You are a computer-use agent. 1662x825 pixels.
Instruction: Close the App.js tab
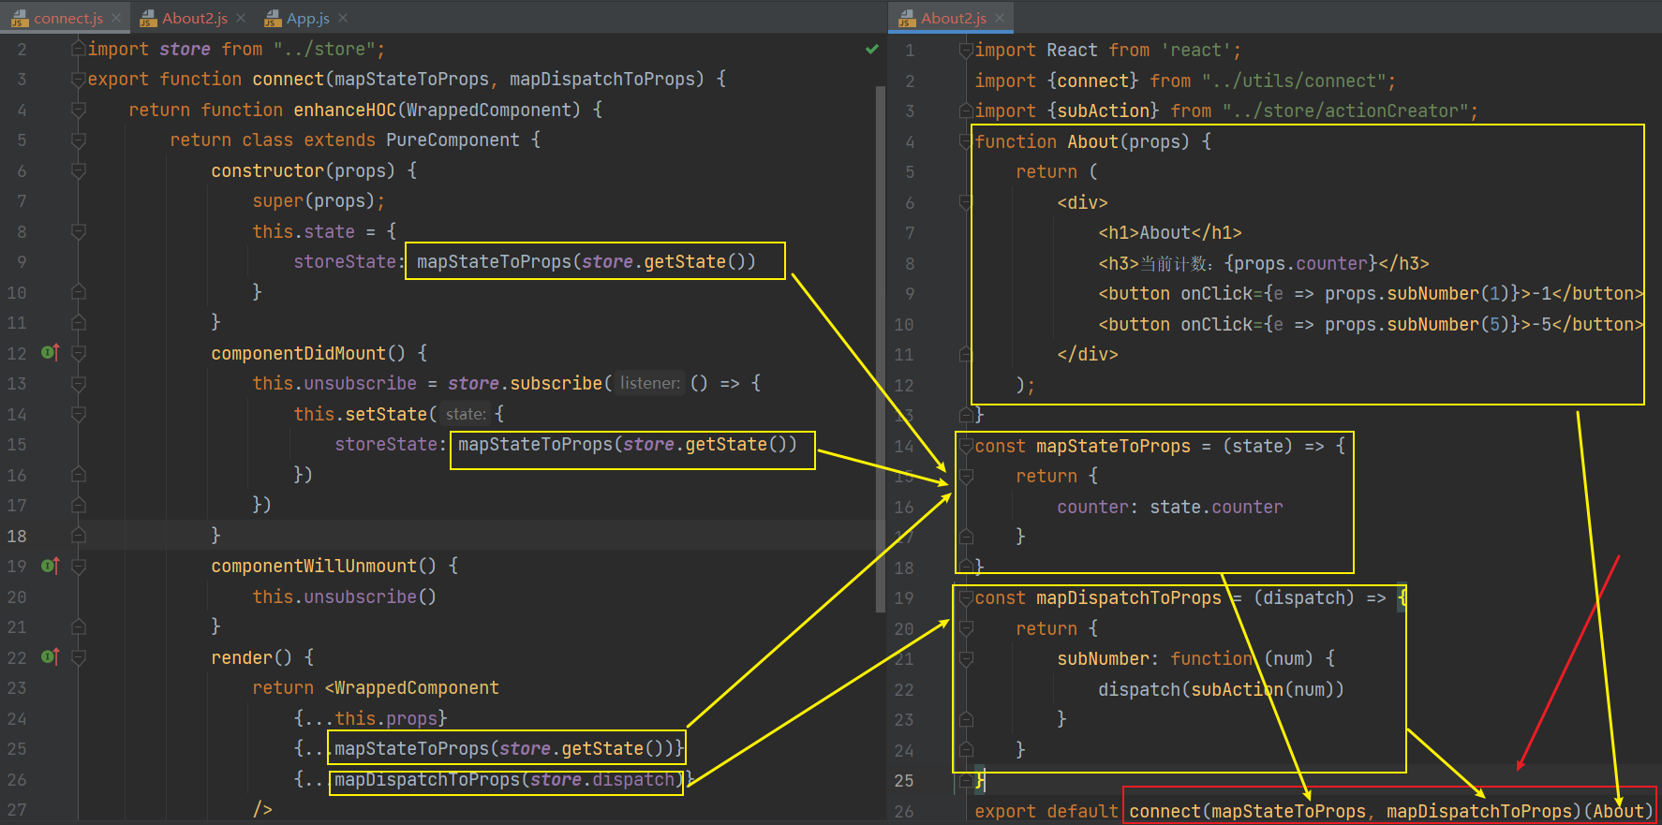pyautogui.click(x=343, y=18)
